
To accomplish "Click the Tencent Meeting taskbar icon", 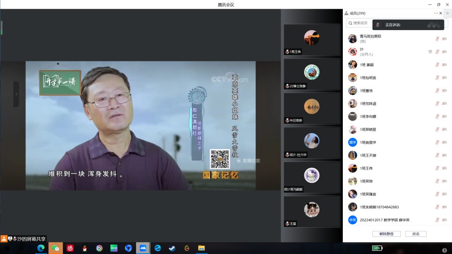I will point(143,248).
